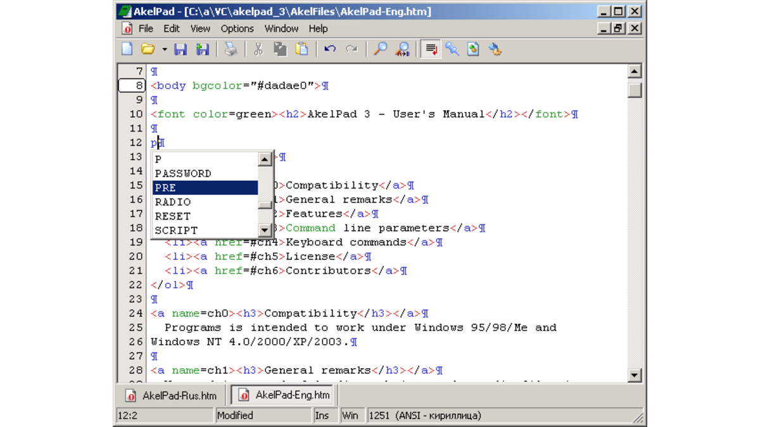
Task: Open a file using the folder icon
Action: point(148,49)
